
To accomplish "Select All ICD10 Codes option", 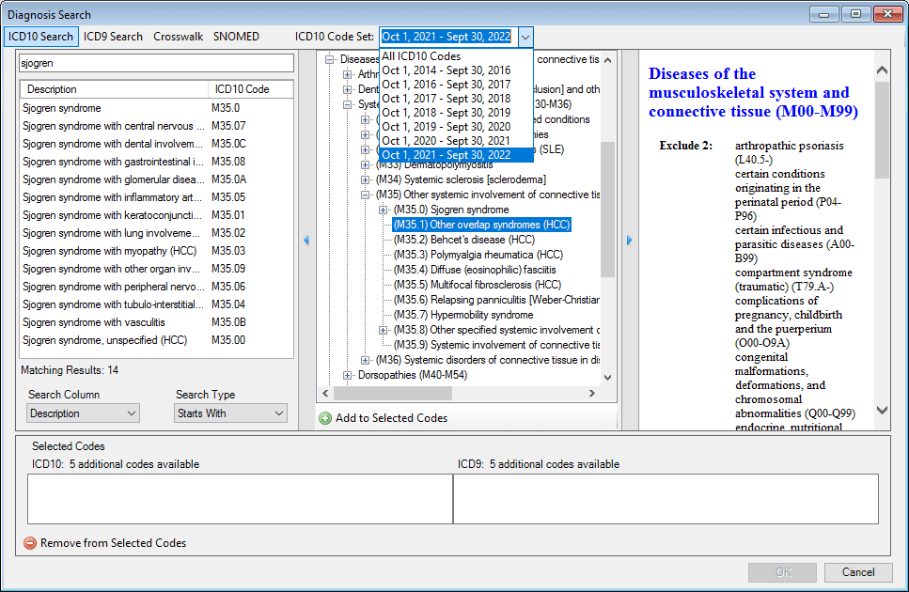I will 420,56.
